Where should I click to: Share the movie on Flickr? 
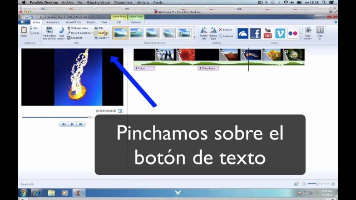pos(293,33)
